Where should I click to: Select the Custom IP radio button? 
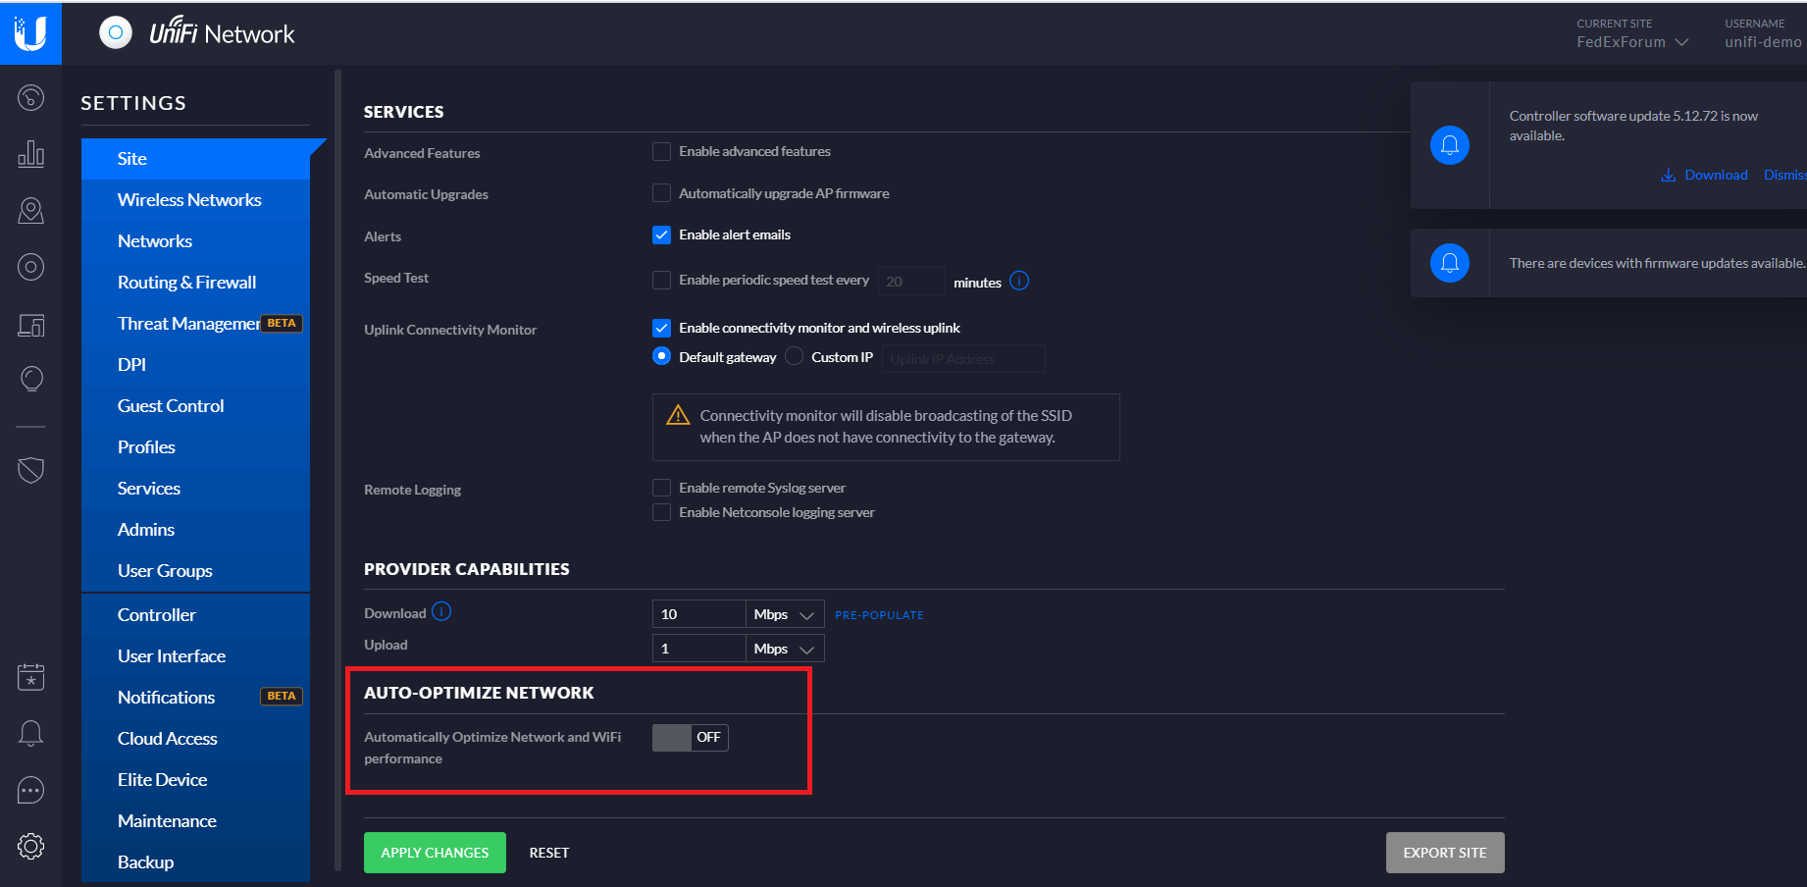[795, 356]
